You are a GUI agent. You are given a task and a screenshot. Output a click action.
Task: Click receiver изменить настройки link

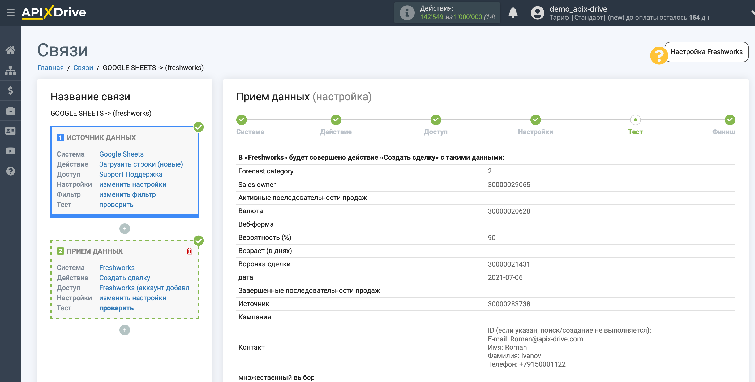click(x=133, y=298)
